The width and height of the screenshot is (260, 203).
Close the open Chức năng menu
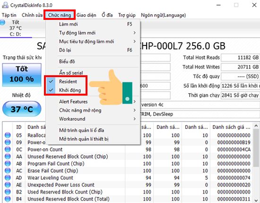pyautogui.click(x=60, y=15)
